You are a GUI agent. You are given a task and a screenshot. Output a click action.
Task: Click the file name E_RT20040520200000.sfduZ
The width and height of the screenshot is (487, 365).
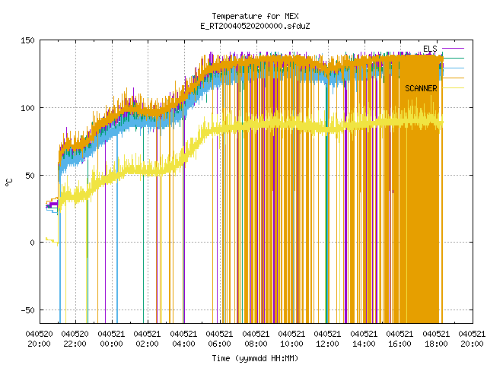(x=255, y=26)
